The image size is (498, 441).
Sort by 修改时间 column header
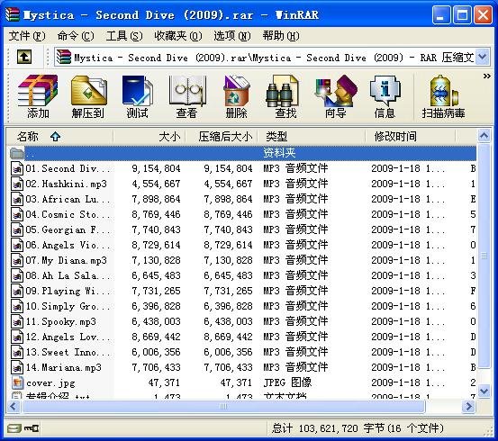pyautogui.click(x=410, y=137)
